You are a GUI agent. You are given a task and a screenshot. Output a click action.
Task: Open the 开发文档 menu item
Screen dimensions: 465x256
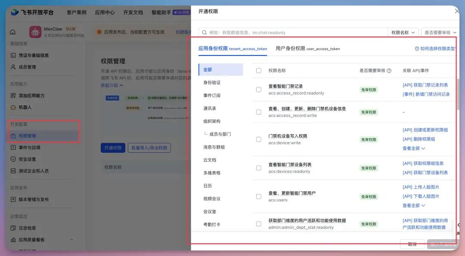tap(133, 12)
